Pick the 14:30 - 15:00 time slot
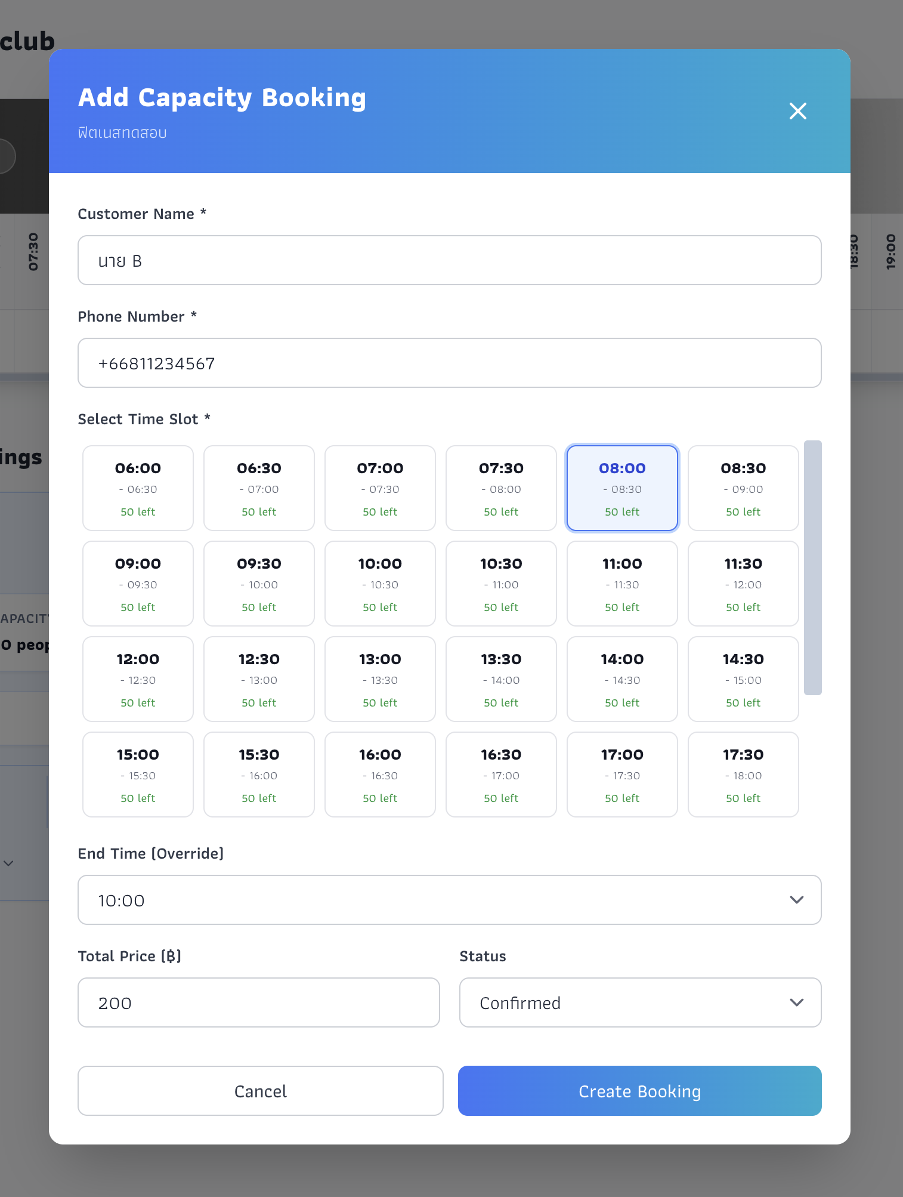The height and width of the screenshot is (1197, 903). [743, 679]
